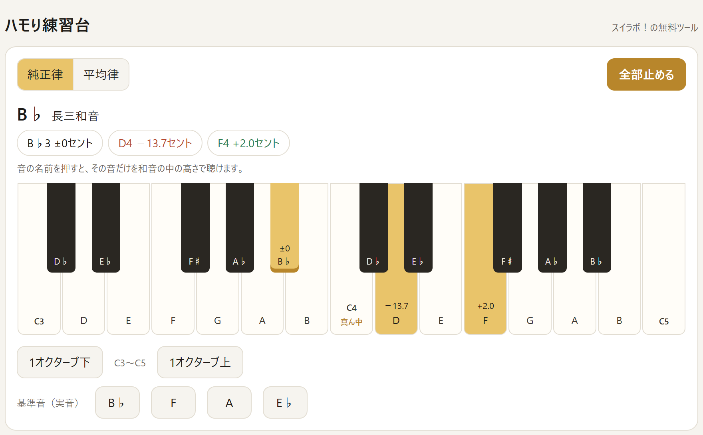Tap the D♭ black key next to C4
The image size is (703, 435).
pyautogui.click(x=374, y=227)
